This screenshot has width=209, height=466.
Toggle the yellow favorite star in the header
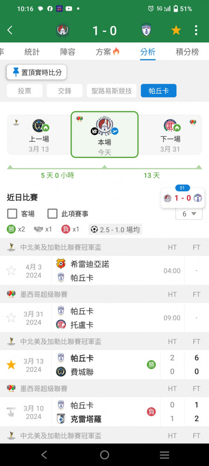(176, 30)
